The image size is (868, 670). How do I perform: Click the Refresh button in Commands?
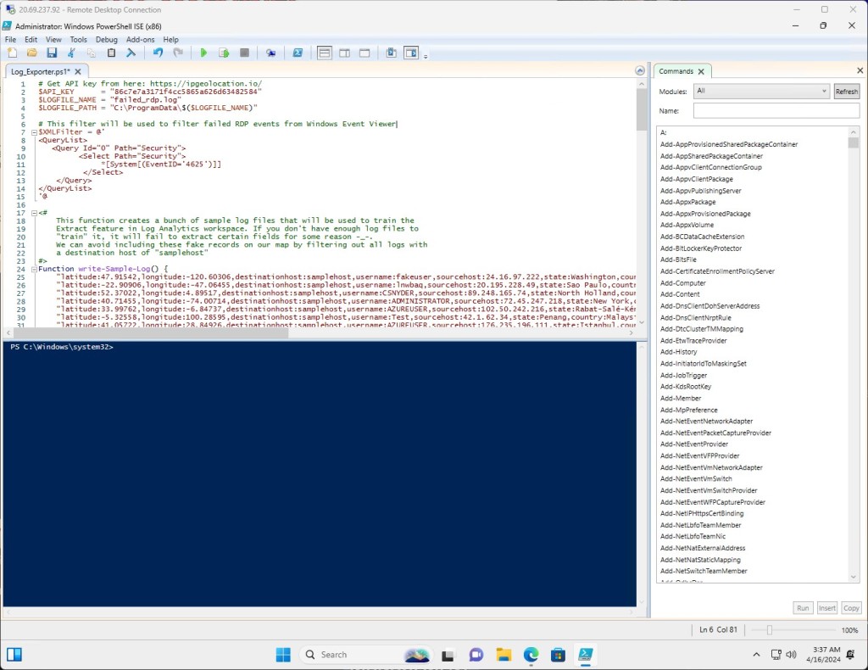pos(846,92)
